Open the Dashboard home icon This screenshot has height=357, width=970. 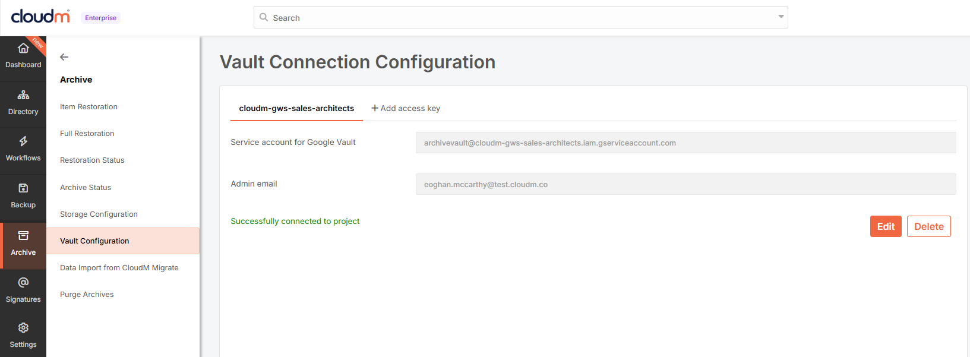(23, 48)
